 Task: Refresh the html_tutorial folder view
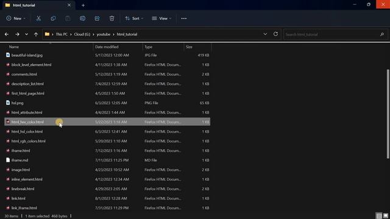275,34
